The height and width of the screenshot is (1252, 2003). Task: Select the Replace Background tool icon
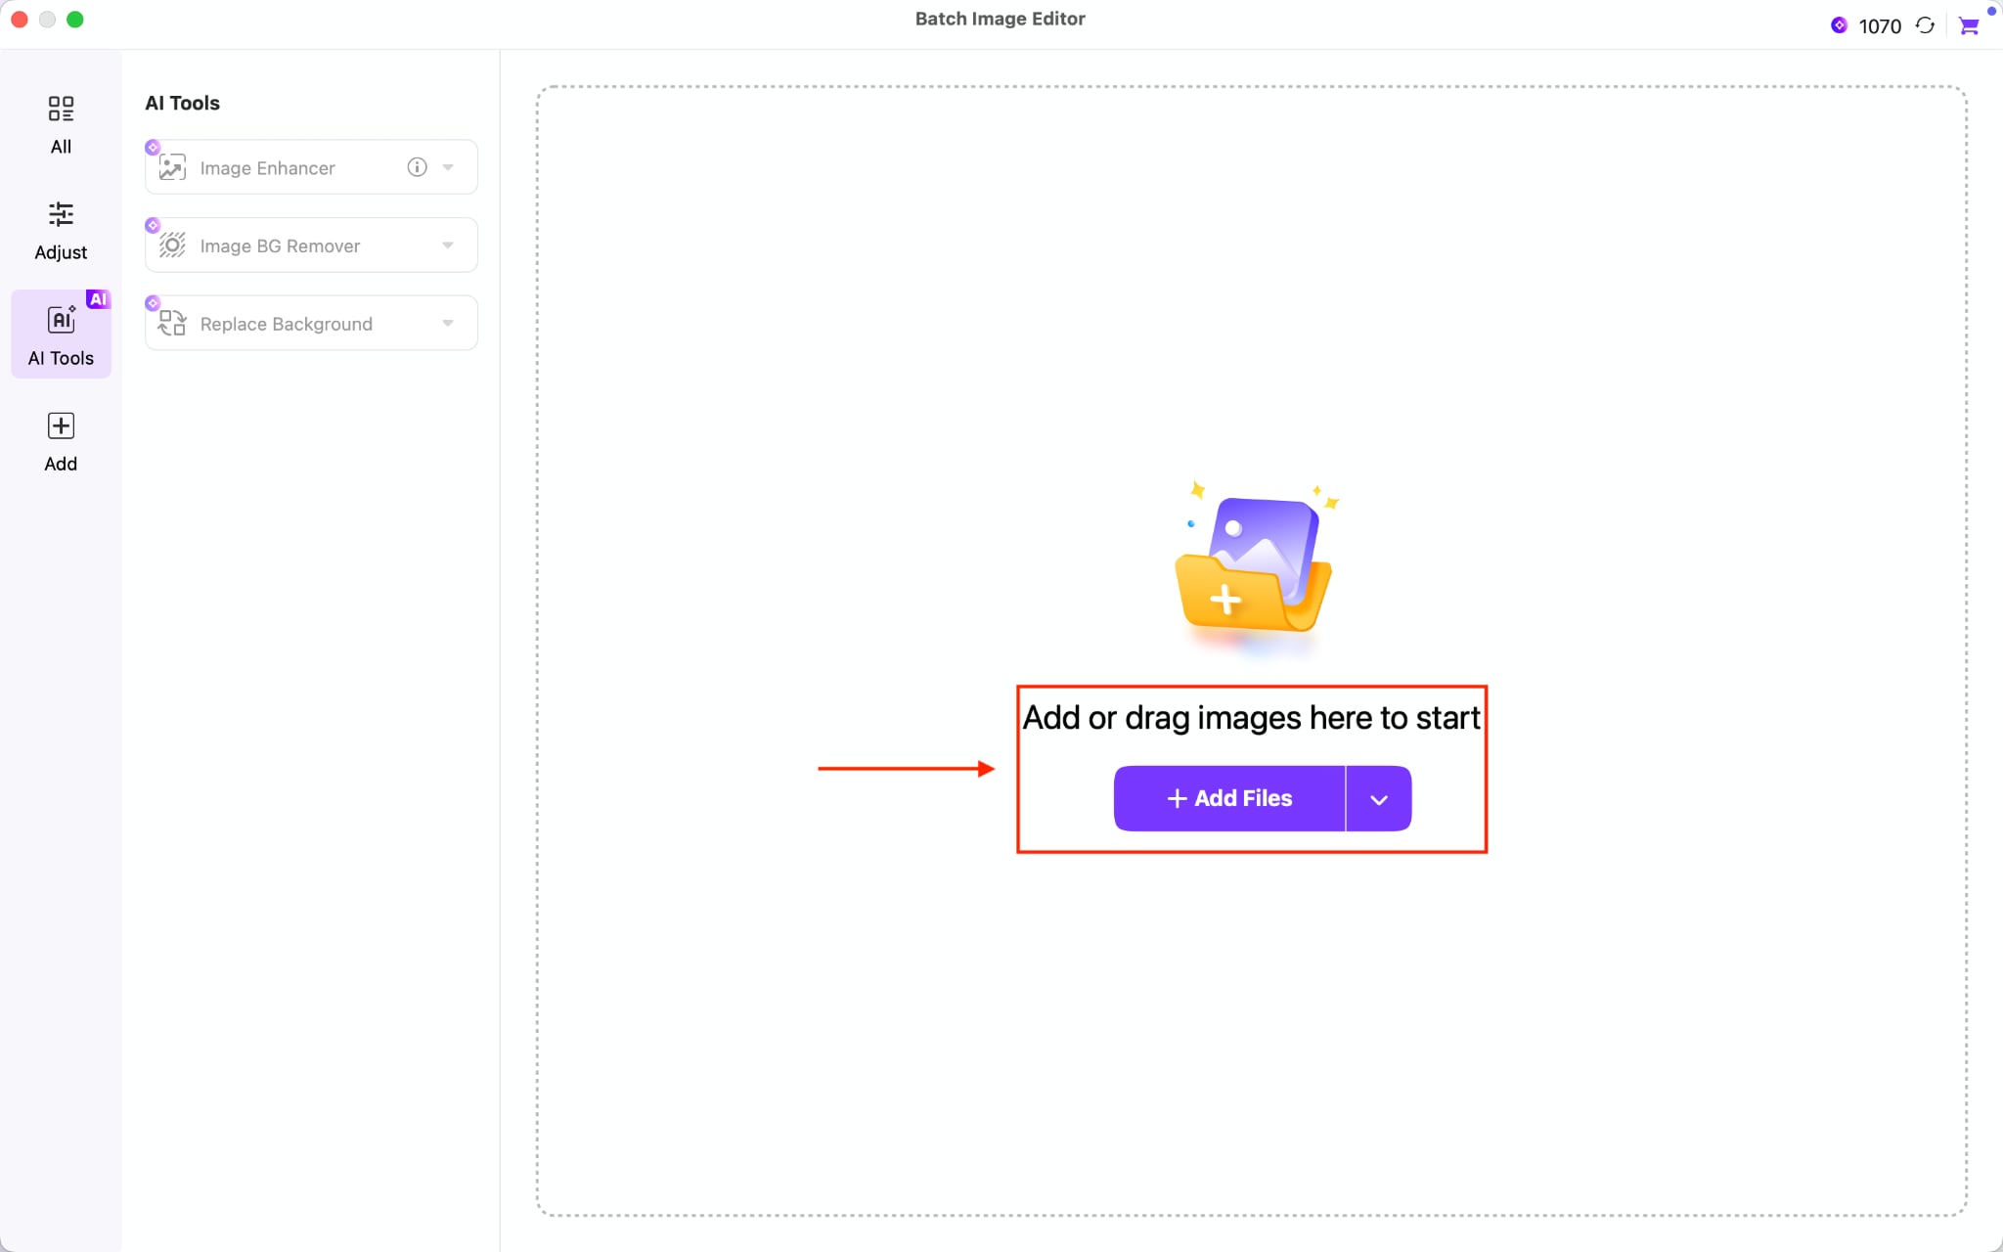pyautogui.click(x=172, y=323)
